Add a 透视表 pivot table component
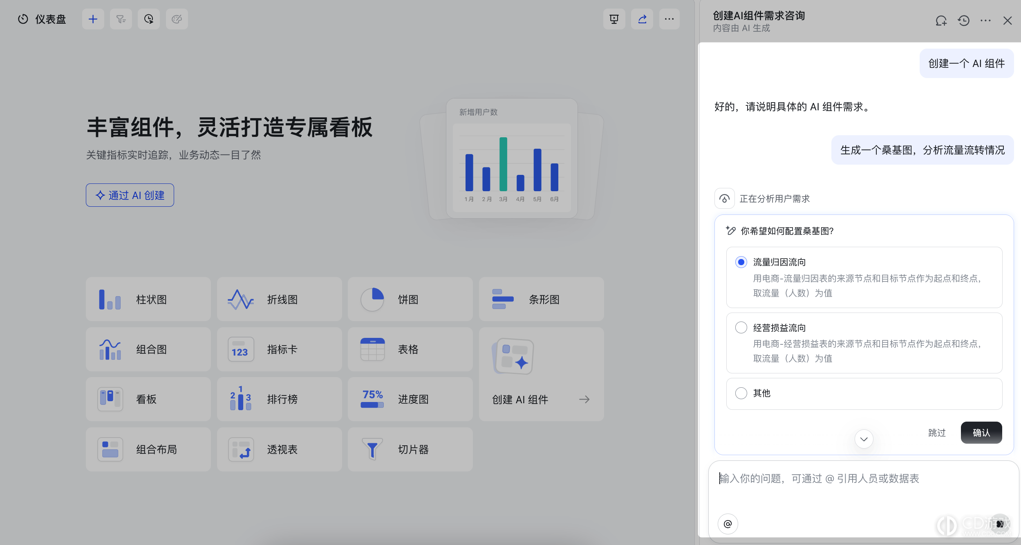The width and height of the screenshot is (1021, 545). pos(280,449)
